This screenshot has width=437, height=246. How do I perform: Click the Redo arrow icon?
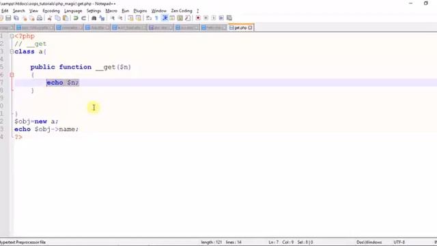83,18
